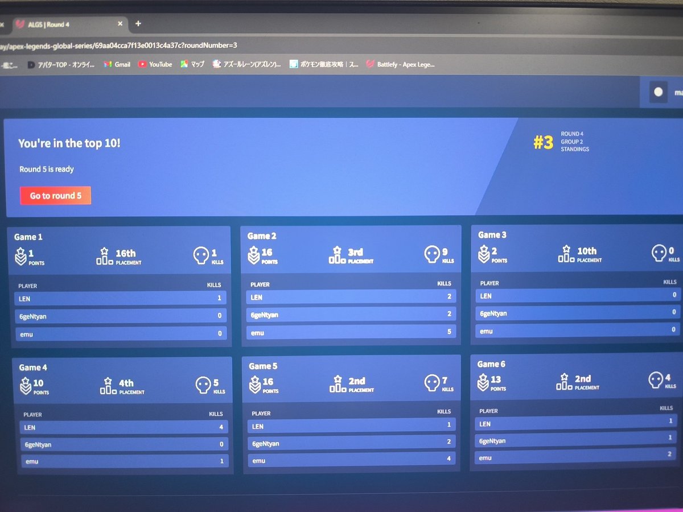Close the ALGS | Round 4 tab
Image resolution: width=683 pixels, height=512 pixels.
click(120, 24)
